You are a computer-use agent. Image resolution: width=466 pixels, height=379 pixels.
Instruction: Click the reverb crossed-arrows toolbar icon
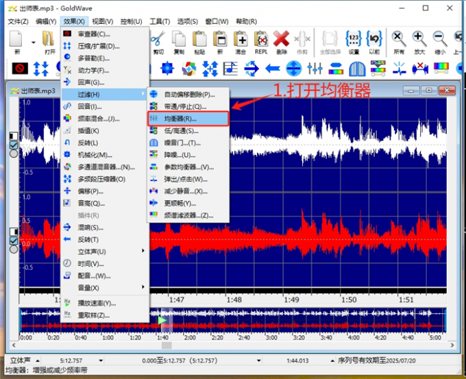point(252,69)
